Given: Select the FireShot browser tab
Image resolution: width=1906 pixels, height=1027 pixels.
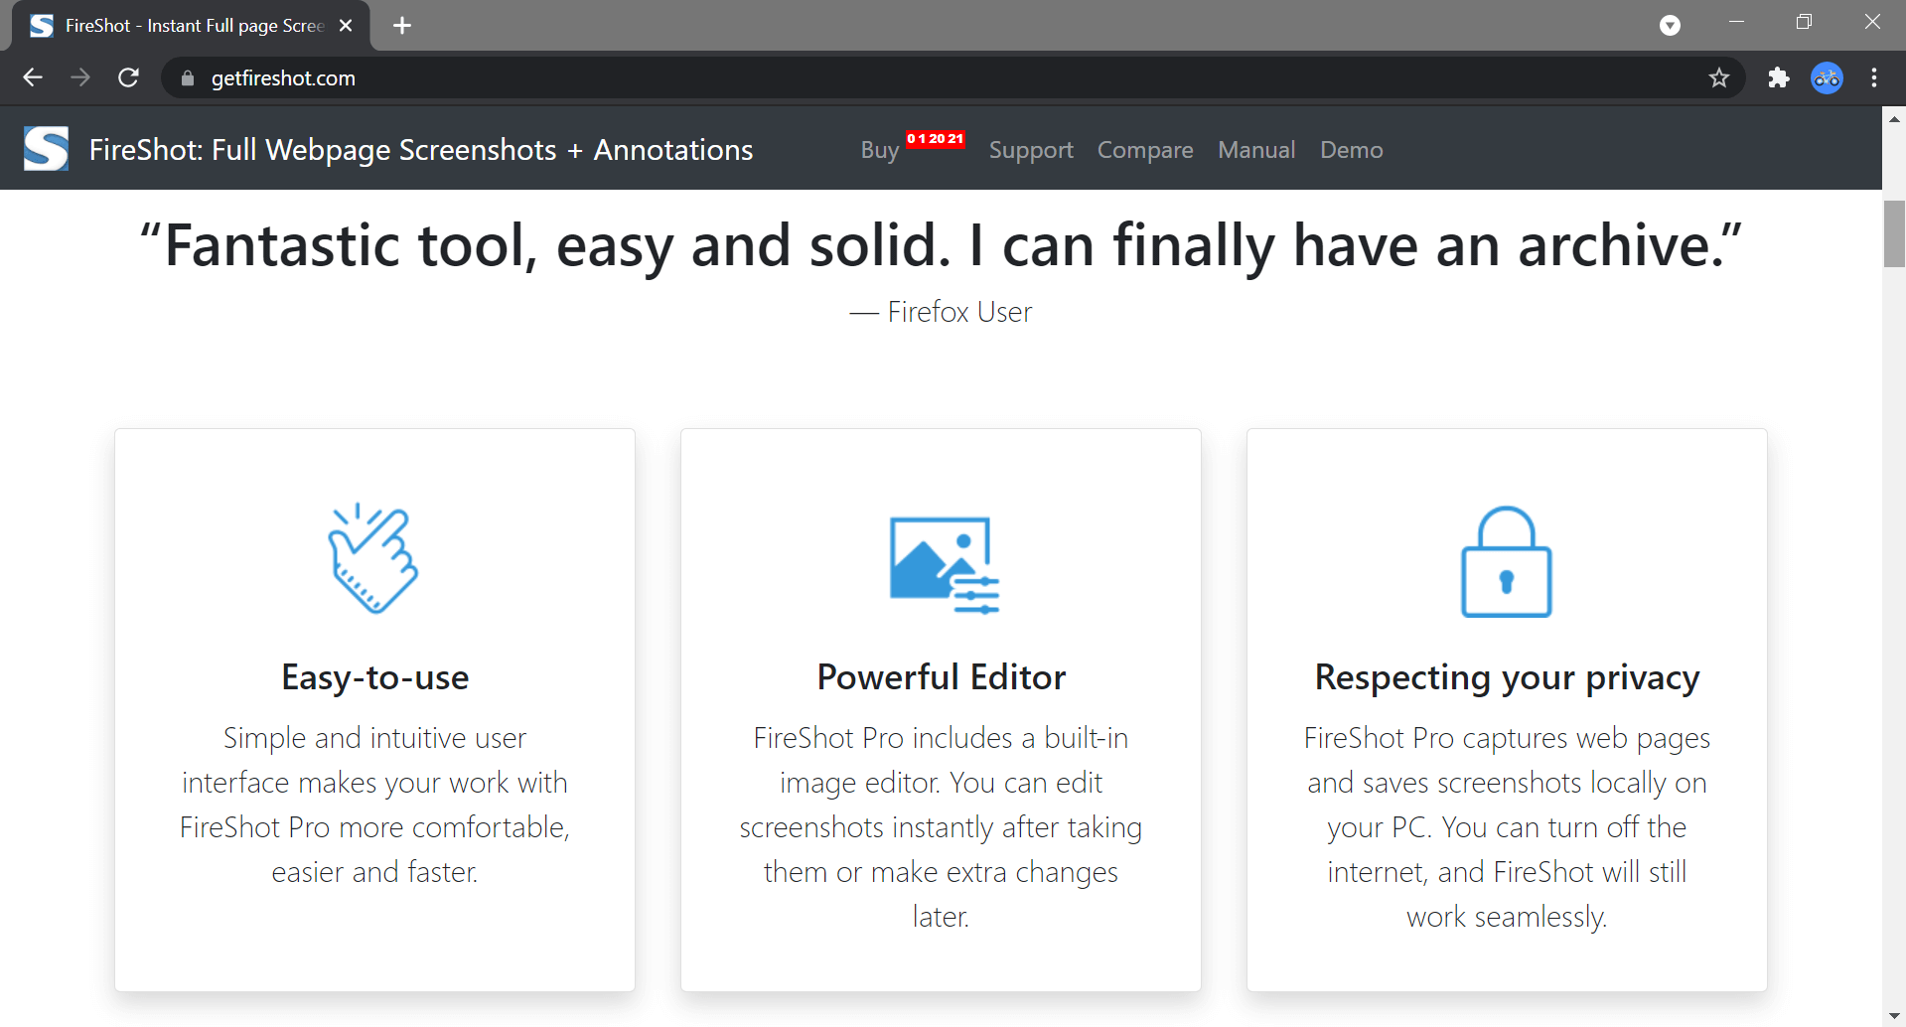Looking at the screenshot, I should pyautogui.click(x=191, y=26).
